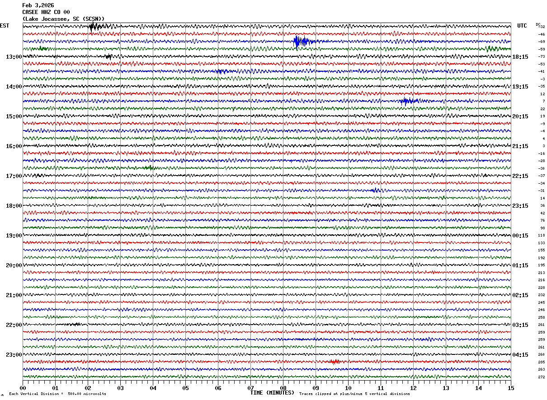Click minute tick '07' on the bottom axis
Image resolution: width=547 pixels, height=400 pixels.
250,388
